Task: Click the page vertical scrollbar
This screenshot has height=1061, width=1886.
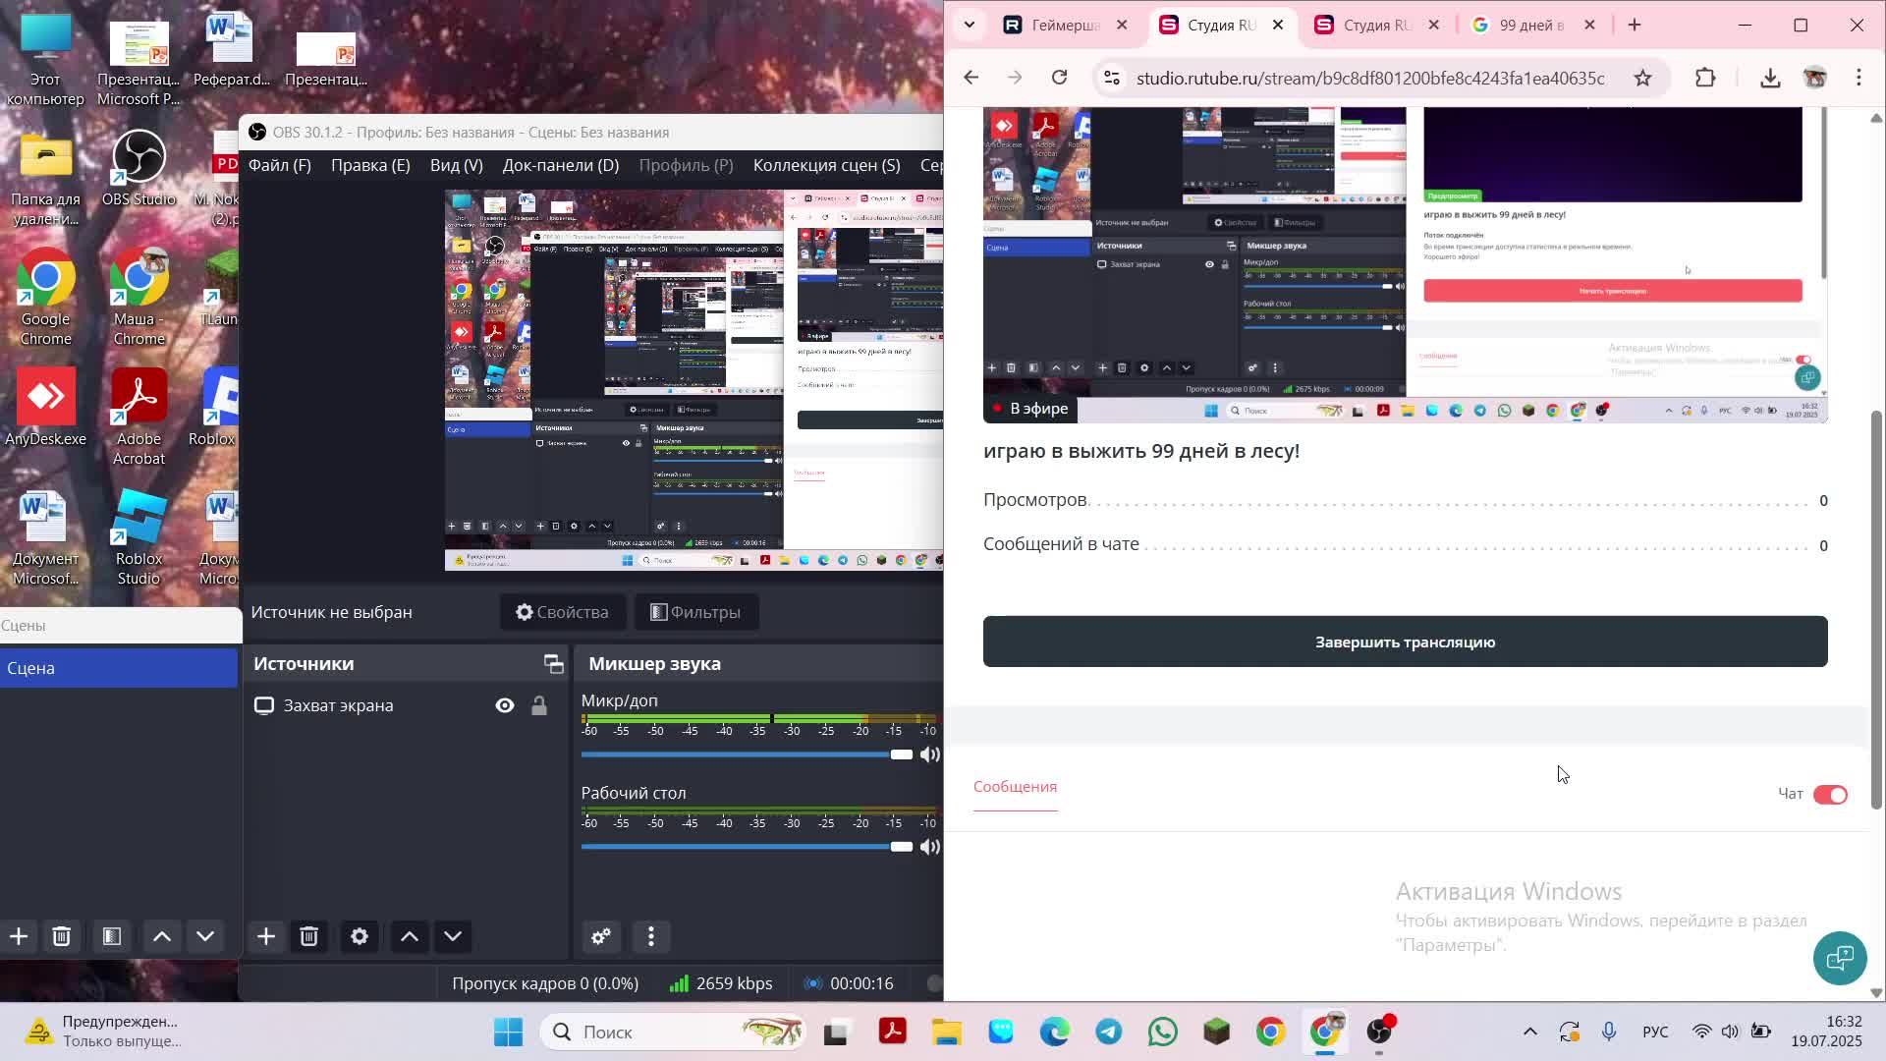Action: click(x=1875, y=609)
